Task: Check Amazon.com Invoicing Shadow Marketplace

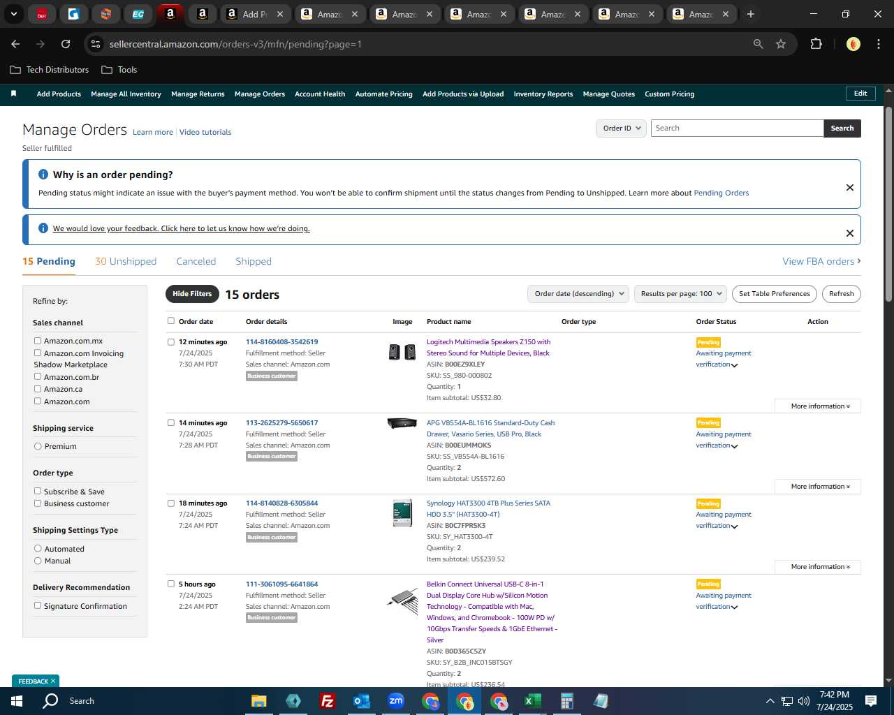Action: point(38,353)
